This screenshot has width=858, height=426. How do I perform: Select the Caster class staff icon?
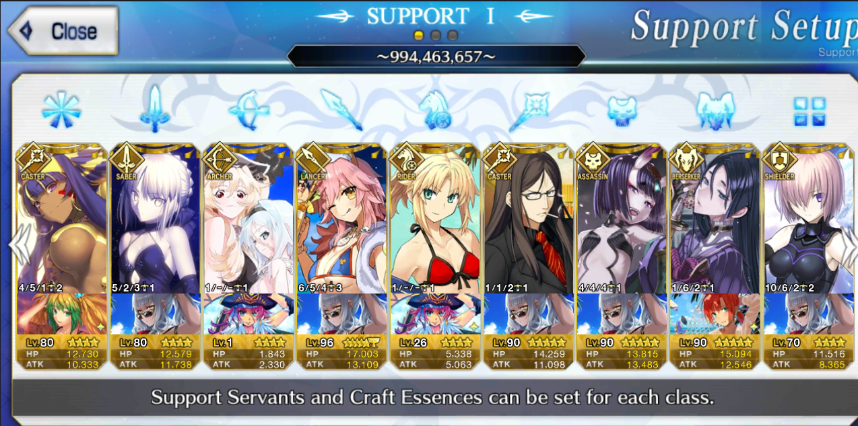coord(527,110)
